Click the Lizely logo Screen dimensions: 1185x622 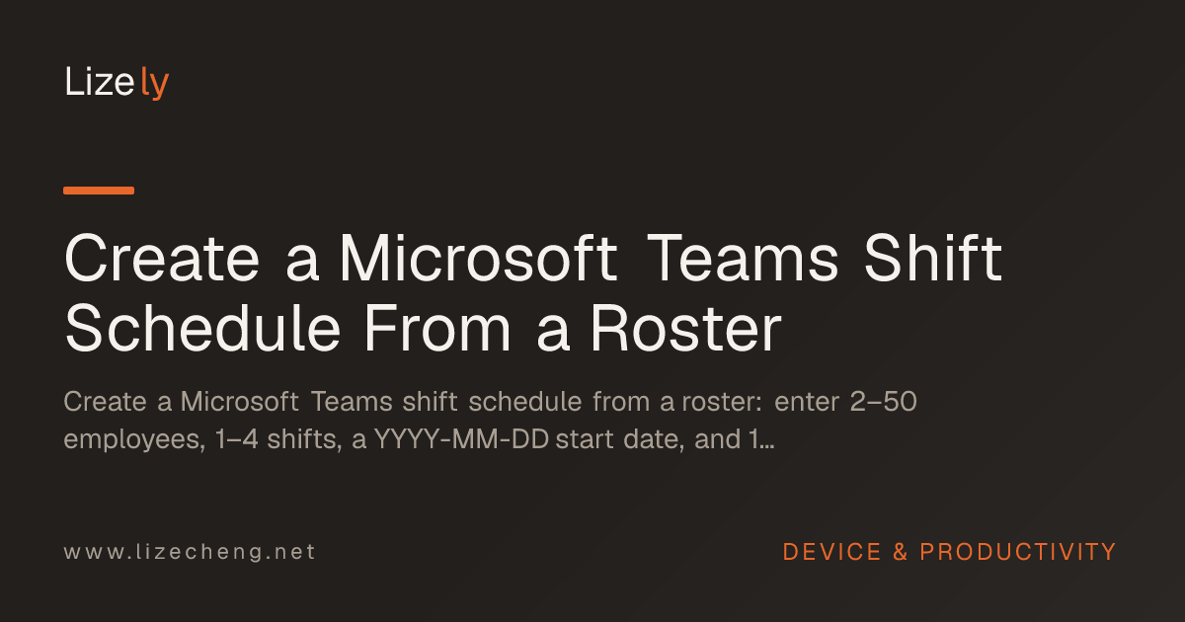pyautogui.click(x=117, y=83)
